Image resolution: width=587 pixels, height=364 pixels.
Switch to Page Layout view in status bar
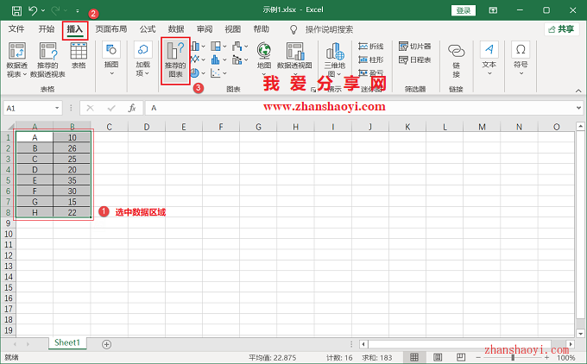click(438, 357)
